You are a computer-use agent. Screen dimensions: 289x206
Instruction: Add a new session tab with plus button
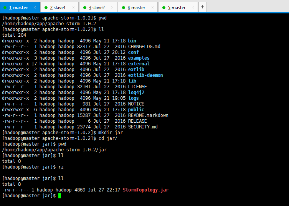click(203, 7)
